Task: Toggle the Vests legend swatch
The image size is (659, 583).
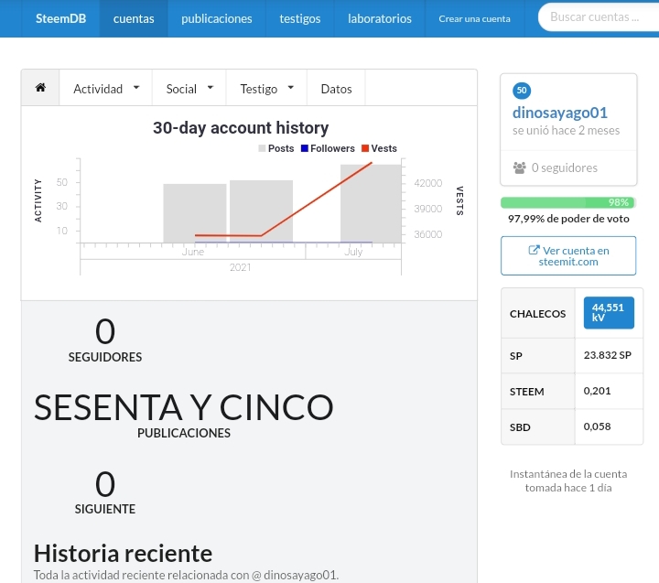Action: tap(365, 148)
